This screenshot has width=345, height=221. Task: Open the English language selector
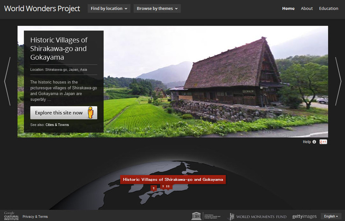tap(331, 216)
